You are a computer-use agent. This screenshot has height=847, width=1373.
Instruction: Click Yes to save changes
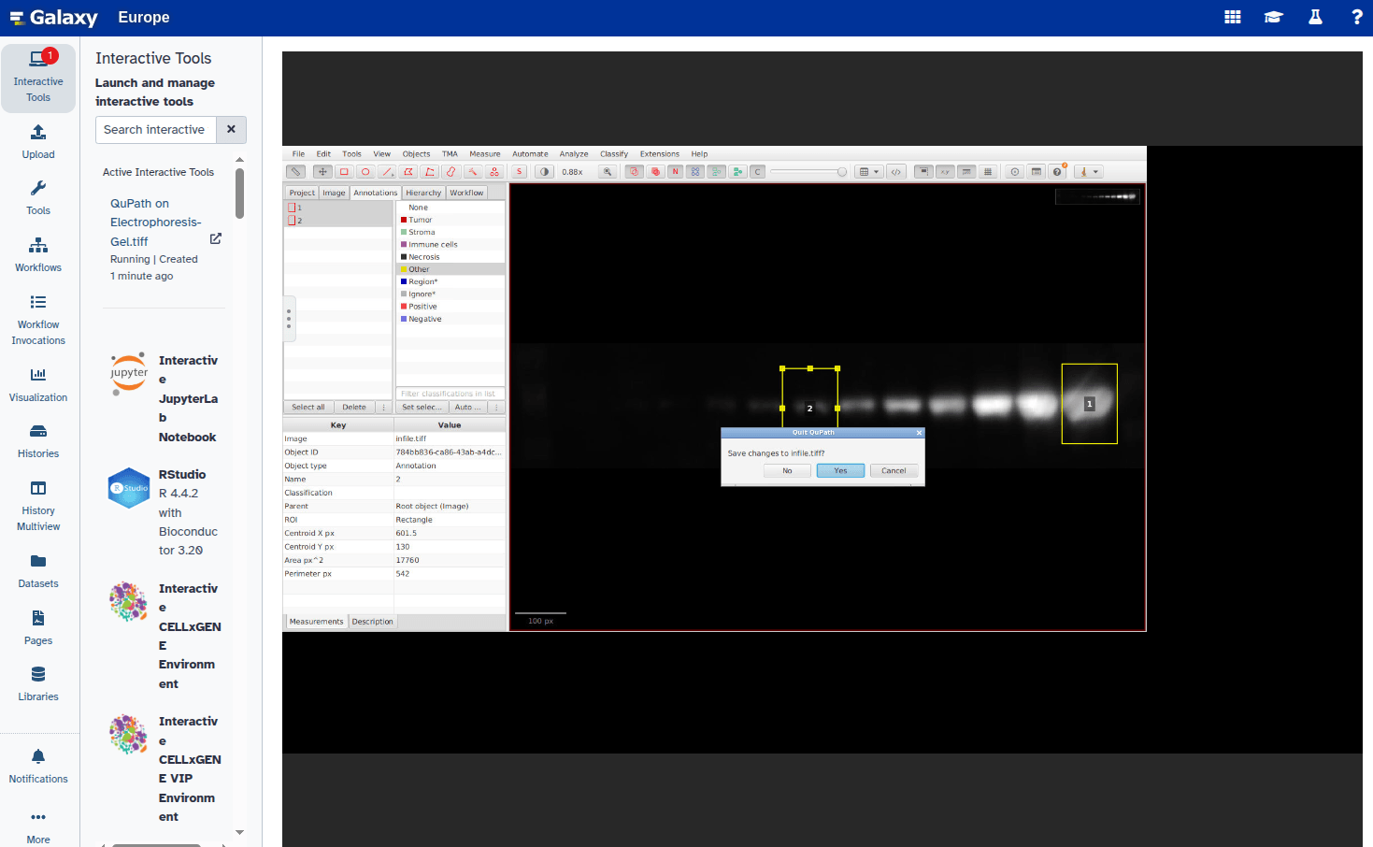pos(840,470)
